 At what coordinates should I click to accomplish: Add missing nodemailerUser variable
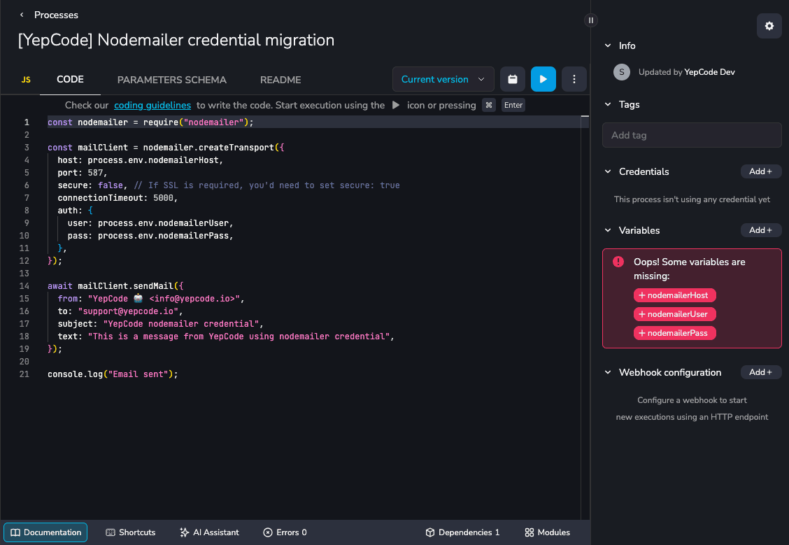coord(674,314)
